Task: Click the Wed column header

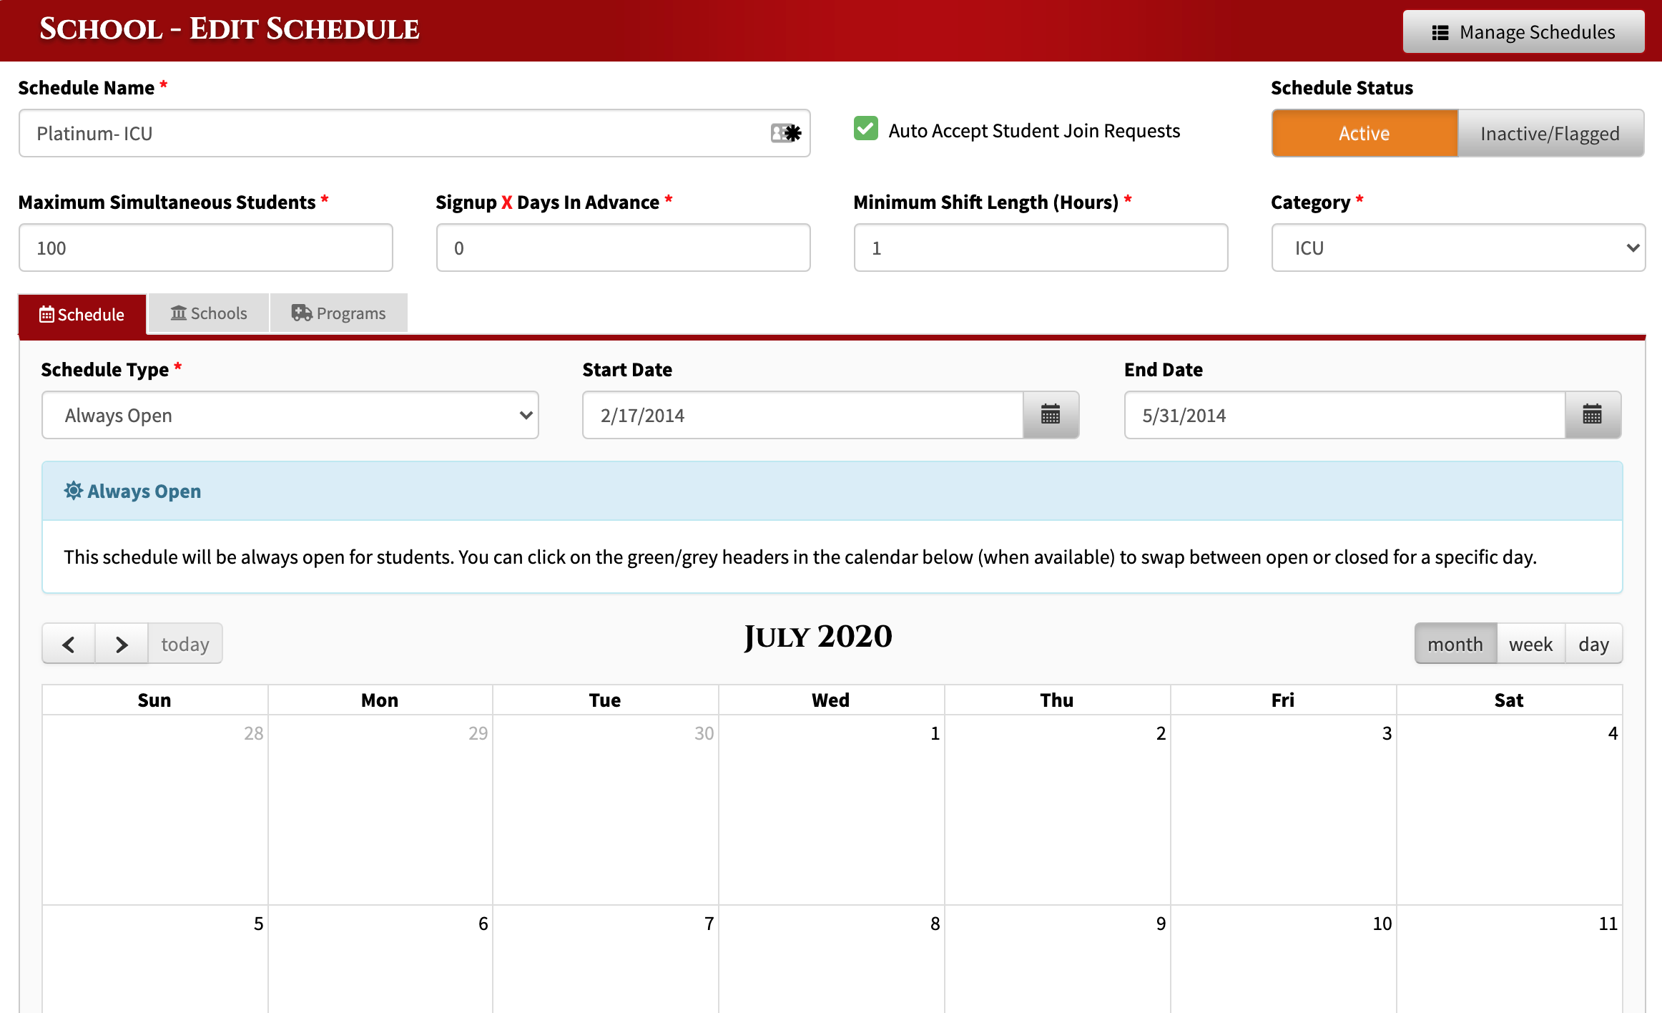Action: point(831,700)
